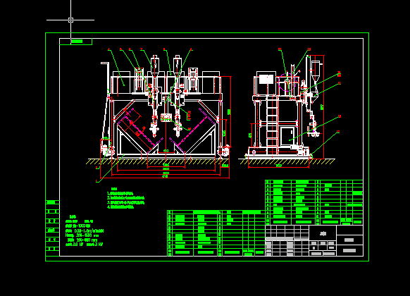This screenshot has width=410, height=296.
Task: Select the hooked post left of front view
Action: click(x=106, y=102)
